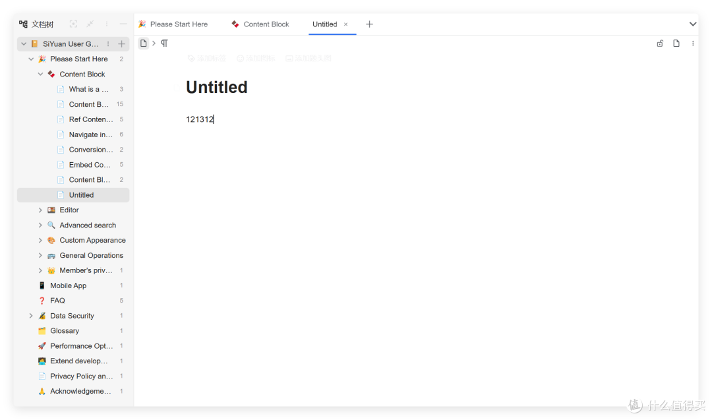This screenshot has width=712, height=420.
Task: Expand Data Security tree node
Action: (31, 316)
